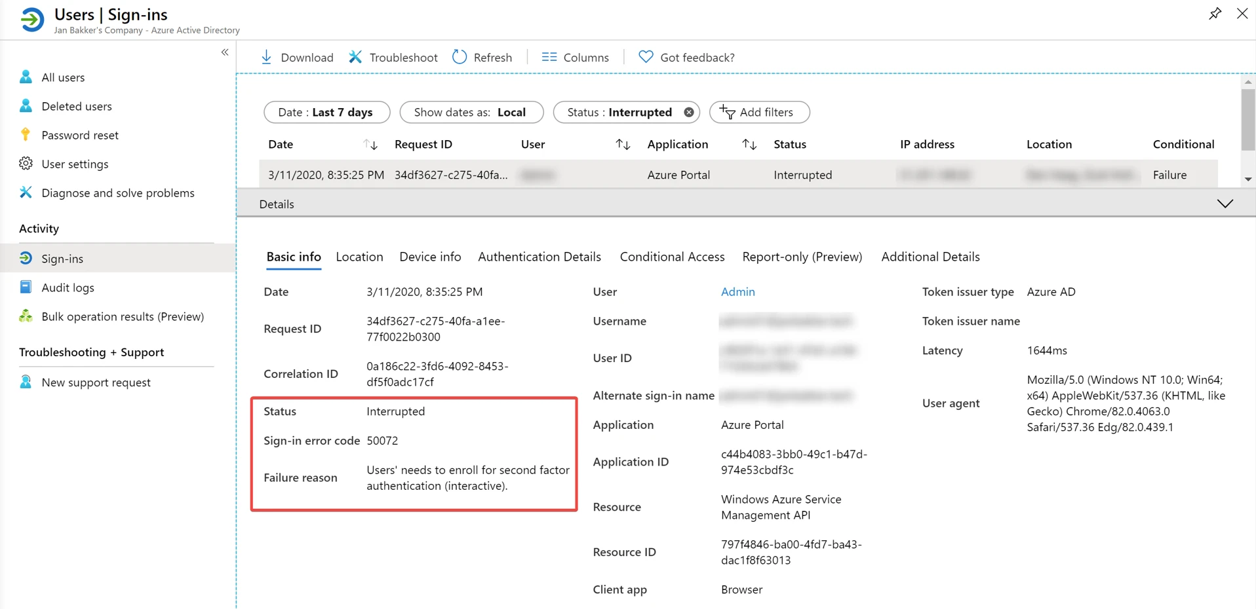The height and width of the screenshot is (609, 1256).
Task: Click the Request ID column header
Action: 423,144
